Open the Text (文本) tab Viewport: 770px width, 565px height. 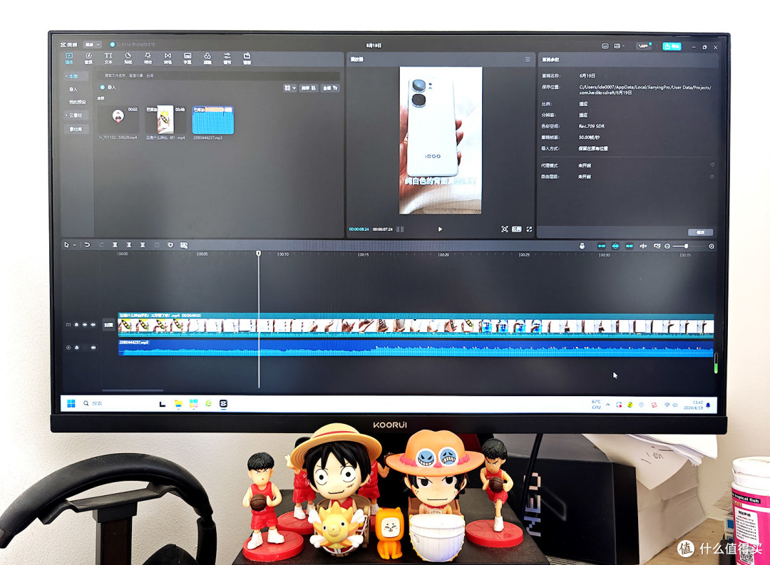pyautogui.click(x=108, y=58)
